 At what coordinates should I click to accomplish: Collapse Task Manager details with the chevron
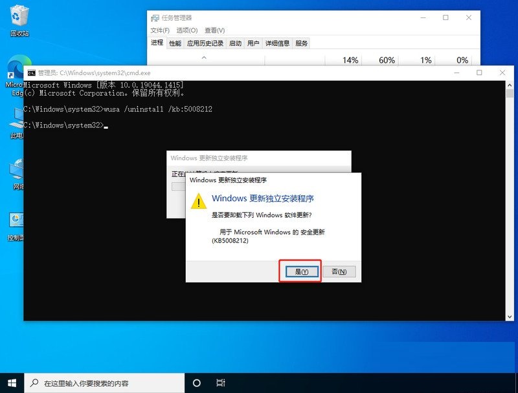[205, 58]
